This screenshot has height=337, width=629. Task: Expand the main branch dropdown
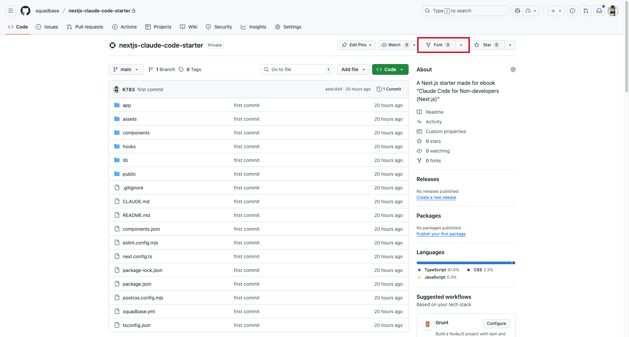126,69
